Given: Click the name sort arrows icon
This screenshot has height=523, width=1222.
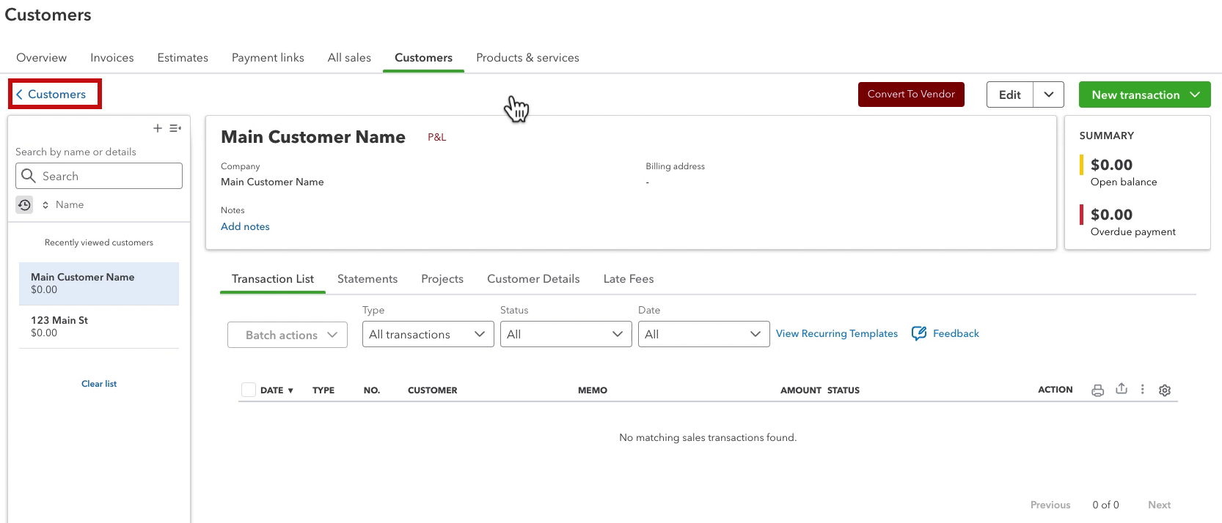Looking at the screenshot, I should (45, 205).
